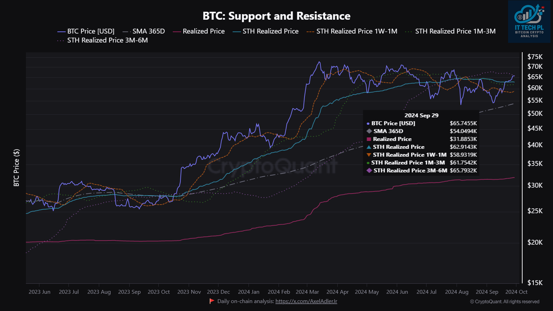
Task: Click the $60K y-axis label
Action: [535, 88]
